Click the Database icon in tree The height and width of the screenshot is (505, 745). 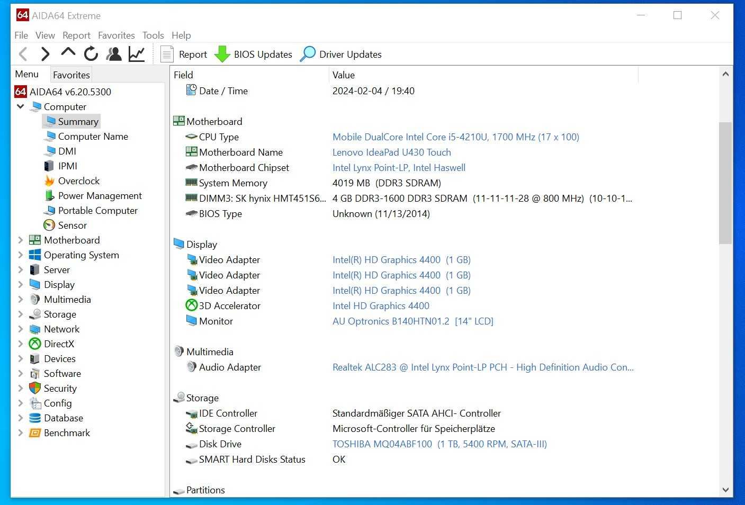pos(35,418)
